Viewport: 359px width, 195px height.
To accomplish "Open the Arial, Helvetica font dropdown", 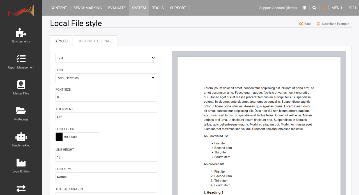I will click(x=106, y=77).
